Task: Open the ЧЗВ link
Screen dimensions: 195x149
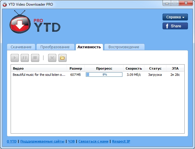Action: click(x=71, y=141)
